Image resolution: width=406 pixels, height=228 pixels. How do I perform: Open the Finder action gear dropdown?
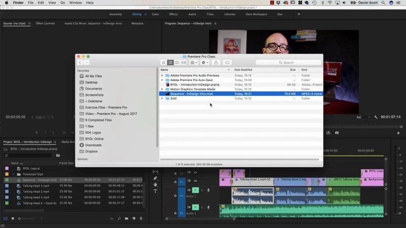[x=205, y=62]
